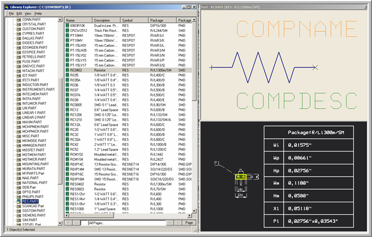
Task: Click the CONN.PART library icon
Action: (19, 20)
